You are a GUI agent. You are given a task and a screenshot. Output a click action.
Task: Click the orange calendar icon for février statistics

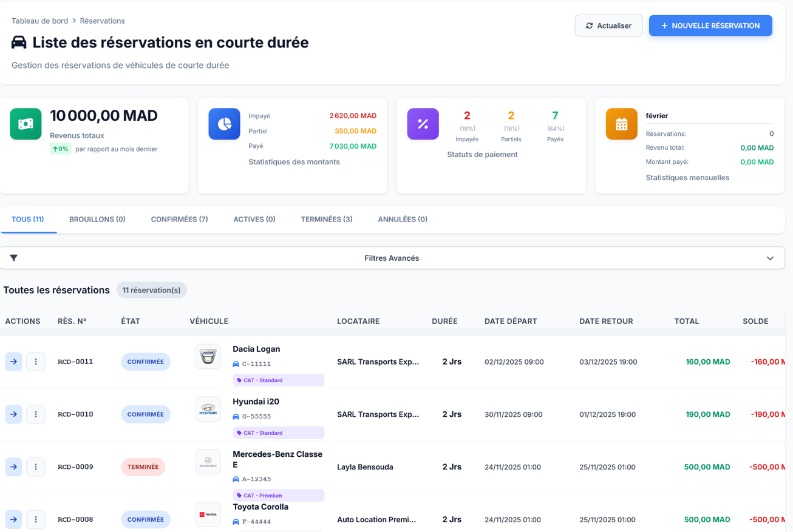tap(621, 124)
